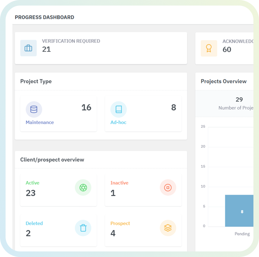This screenshot has height=257, width=259.
Task: Click the Active count 23
Action: click(x=31, y=193)
